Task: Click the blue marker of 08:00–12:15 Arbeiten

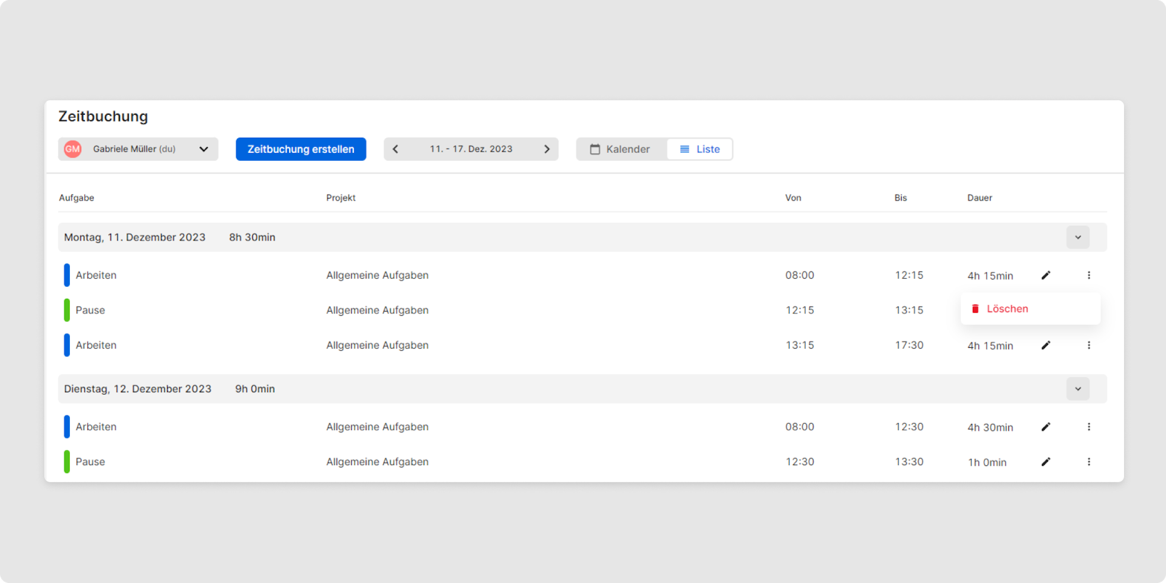Action: pyautogui.click(x=67, y=275)
